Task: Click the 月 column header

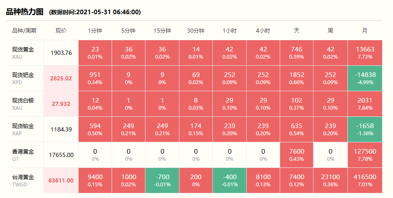Action: (x=365, y=31)
